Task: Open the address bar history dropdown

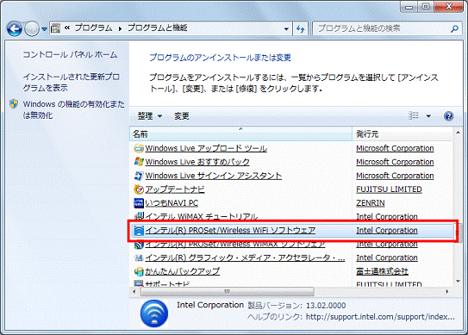Action: click(x=286, y=29)
